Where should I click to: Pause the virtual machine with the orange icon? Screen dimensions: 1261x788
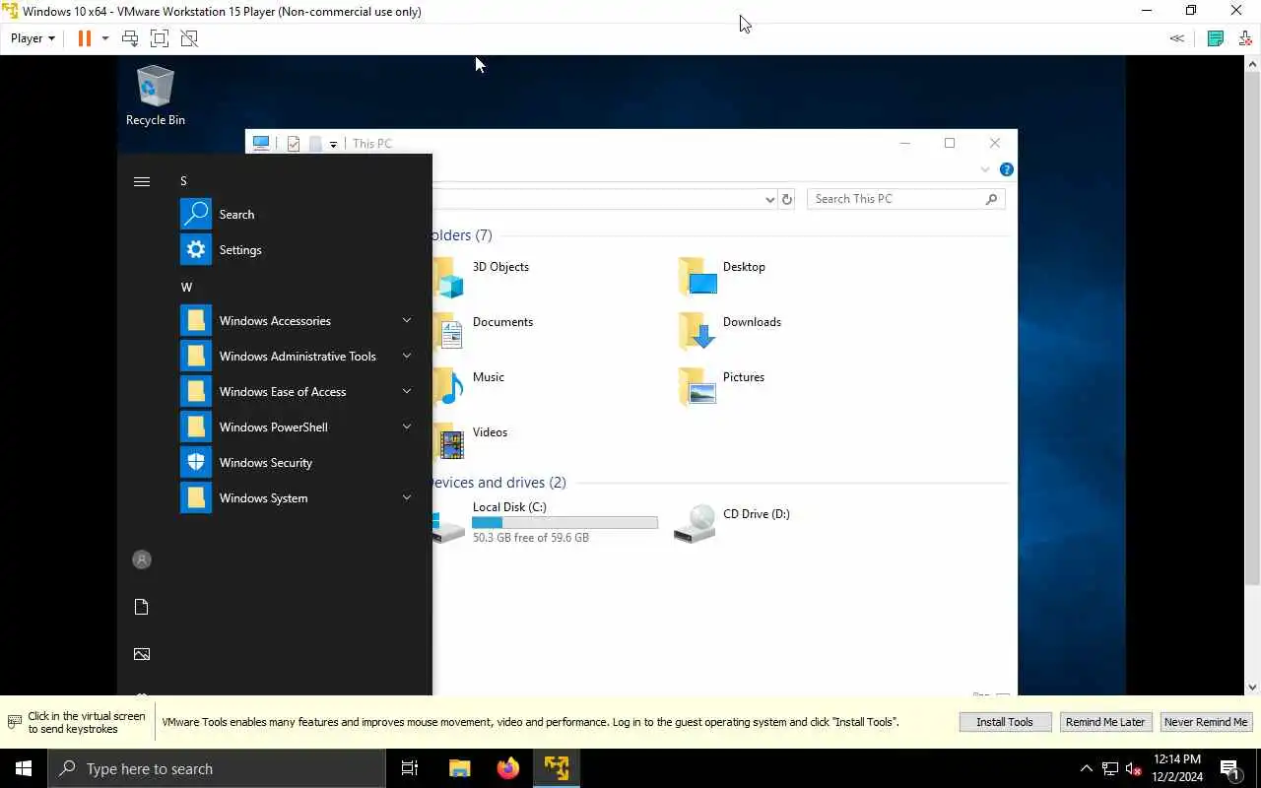85,38
